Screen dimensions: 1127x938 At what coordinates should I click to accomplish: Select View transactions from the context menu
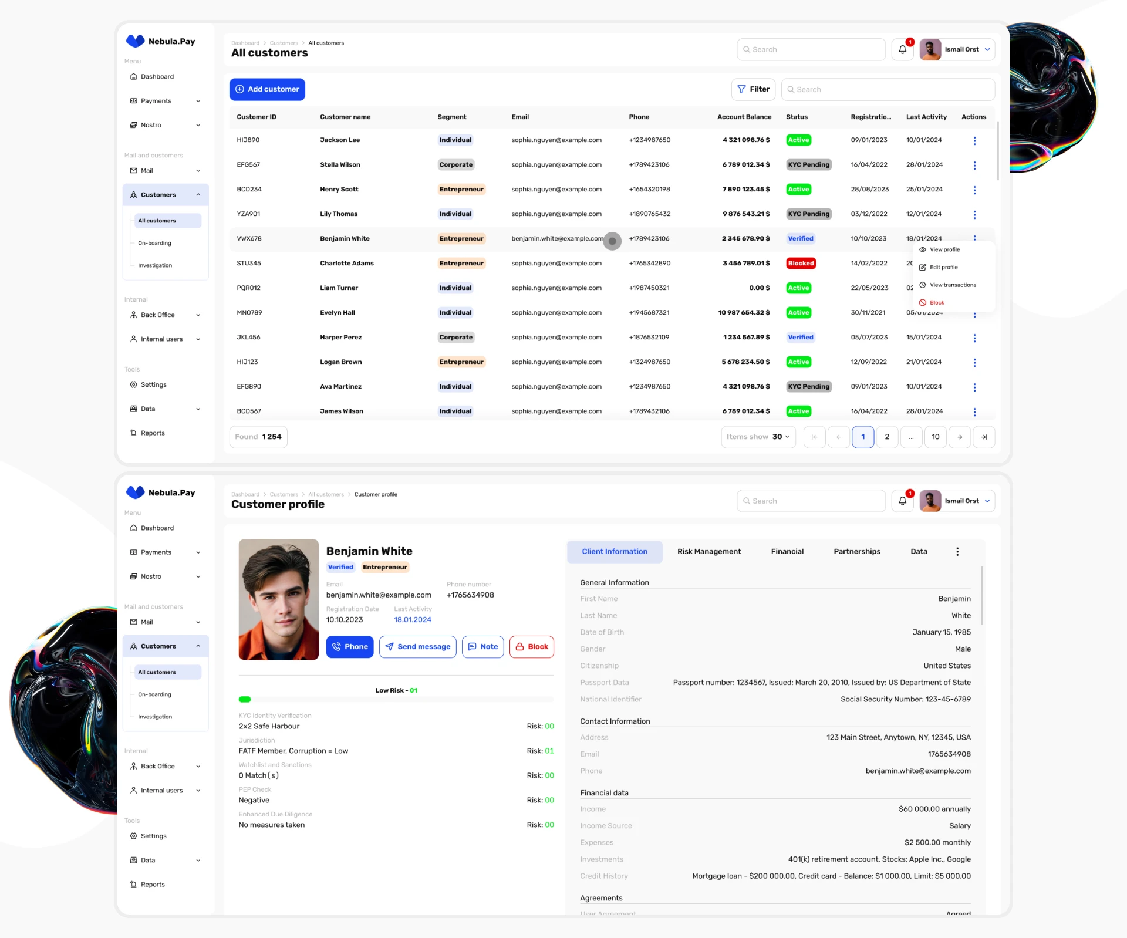point(952,285)
